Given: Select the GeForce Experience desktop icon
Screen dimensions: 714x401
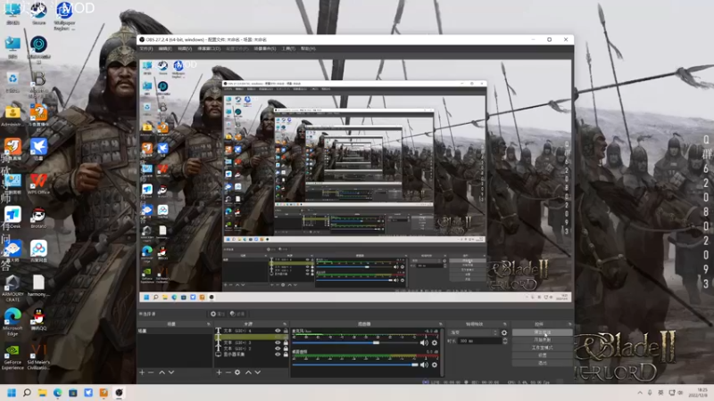Looking at the screenshot, I should [x=12, y=357].
